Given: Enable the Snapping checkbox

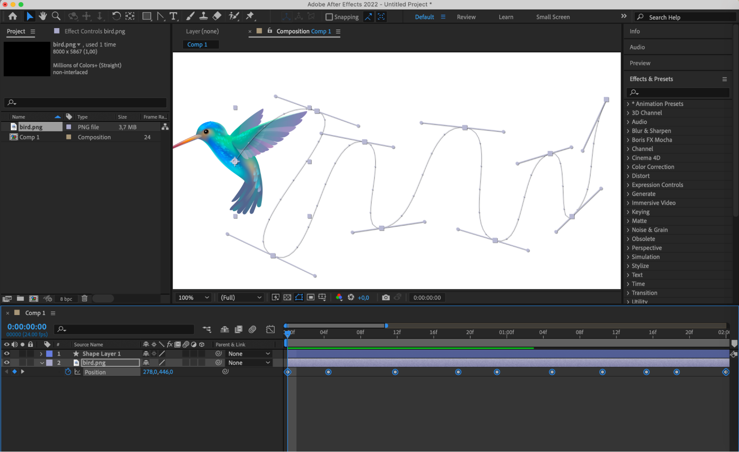Looking at the screenshot, I should pyautogui.click(x=329, y=17).
